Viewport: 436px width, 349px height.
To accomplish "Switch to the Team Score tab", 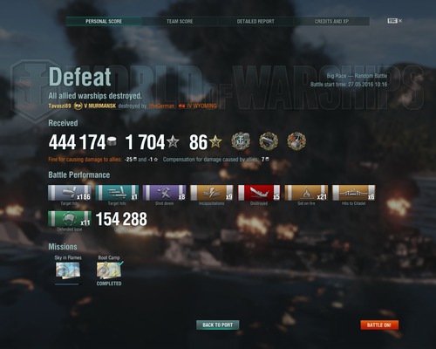I will [x=180, y=21].
